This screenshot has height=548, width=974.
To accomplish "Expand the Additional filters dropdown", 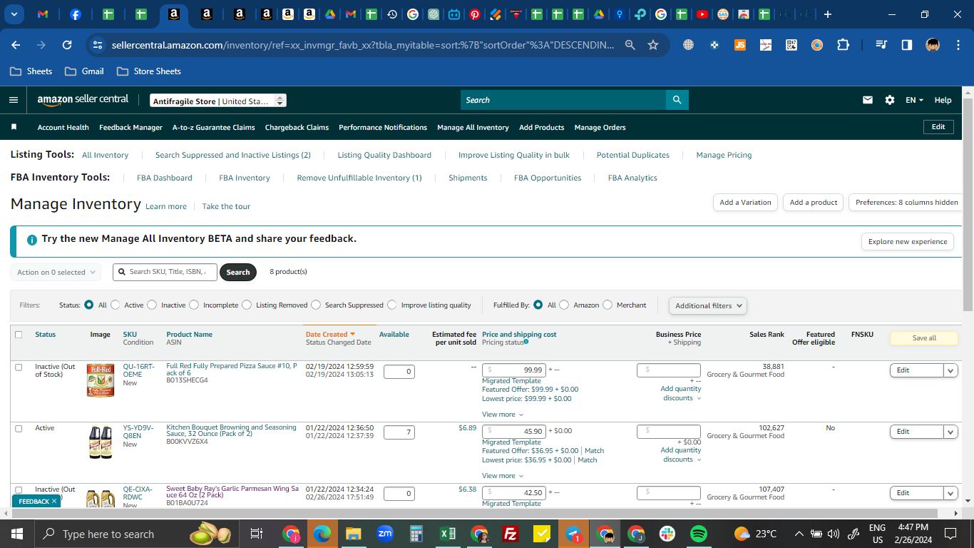I will coord(708,305).
